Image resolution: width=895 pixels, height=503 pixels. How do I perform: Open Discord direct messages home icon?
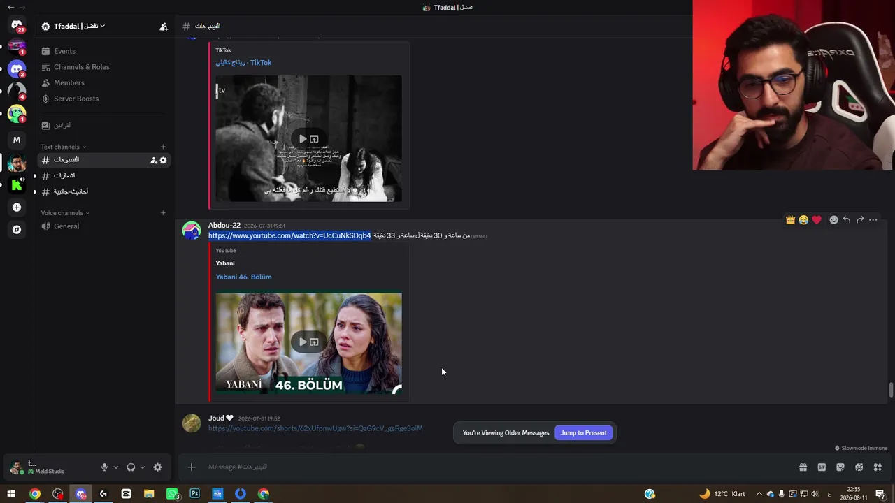[17, 25]
